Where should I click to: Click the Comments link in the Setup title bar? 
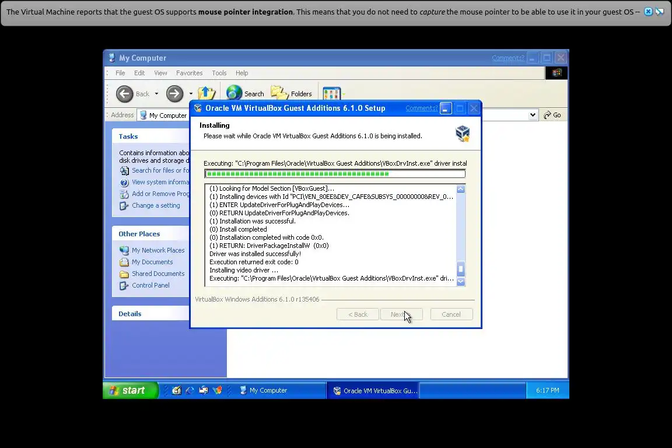pyautogui.click(x=422, y=108)
